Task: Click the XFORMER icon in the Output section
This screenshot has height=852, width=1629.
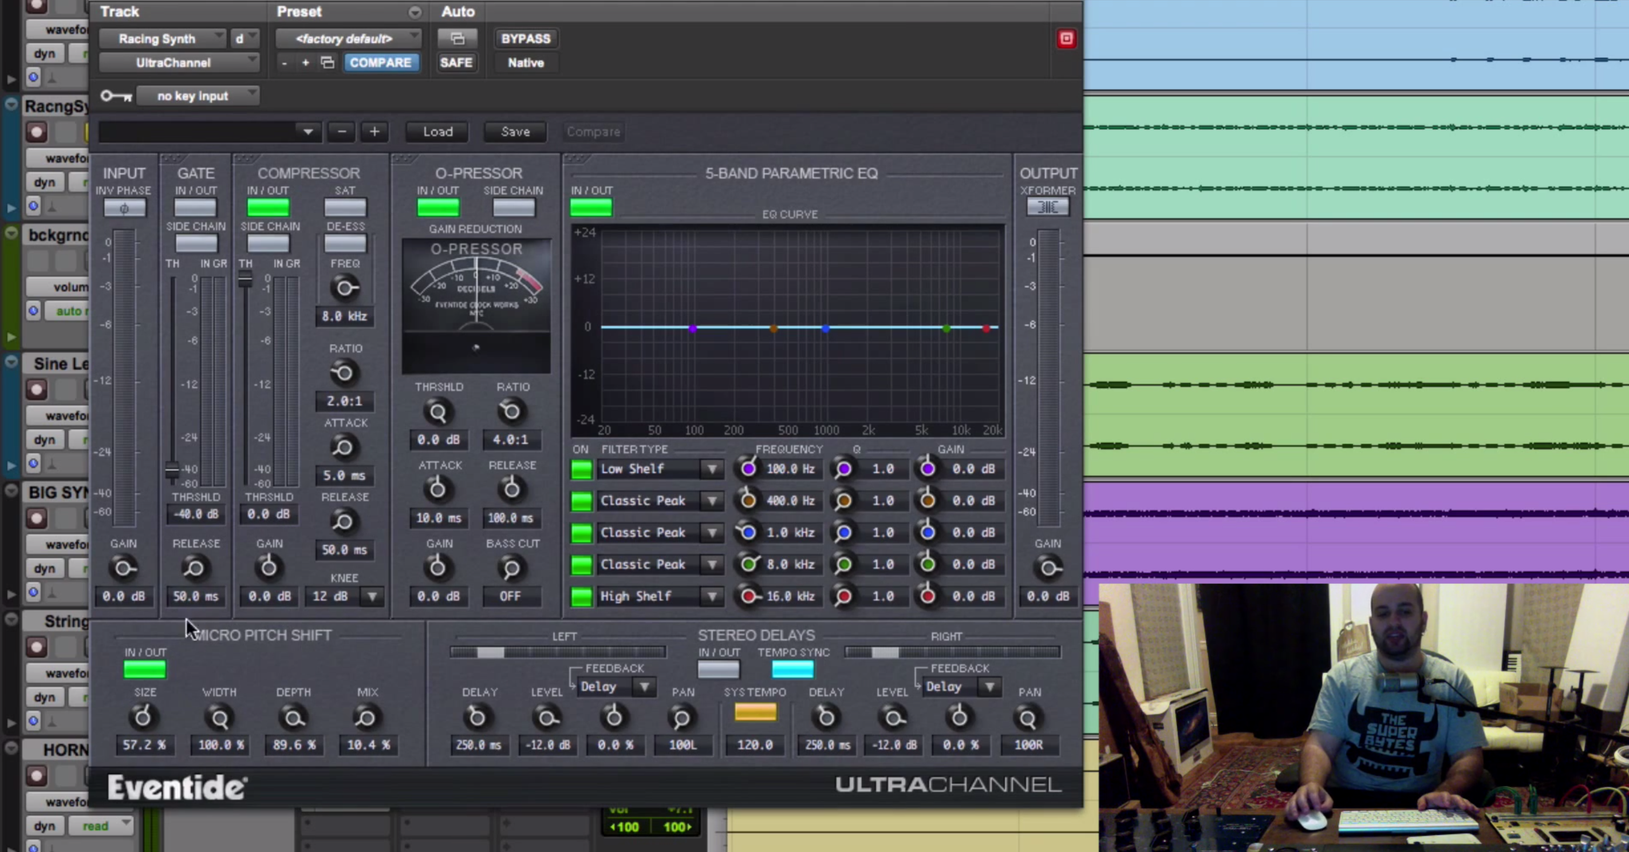Action: coord(1047,207)
